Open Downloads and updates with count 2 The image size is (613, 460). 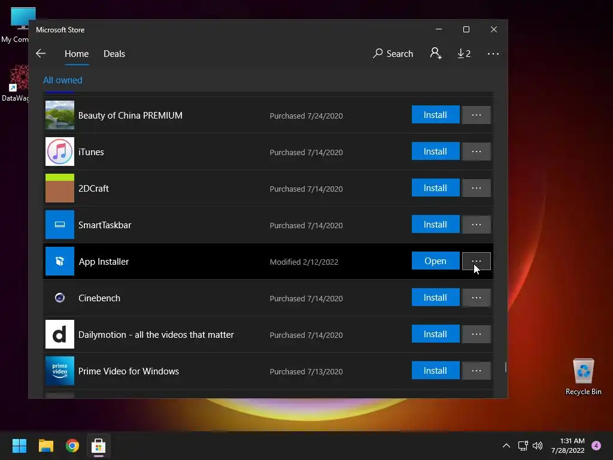pyautogui.click(x=464, y=53)
